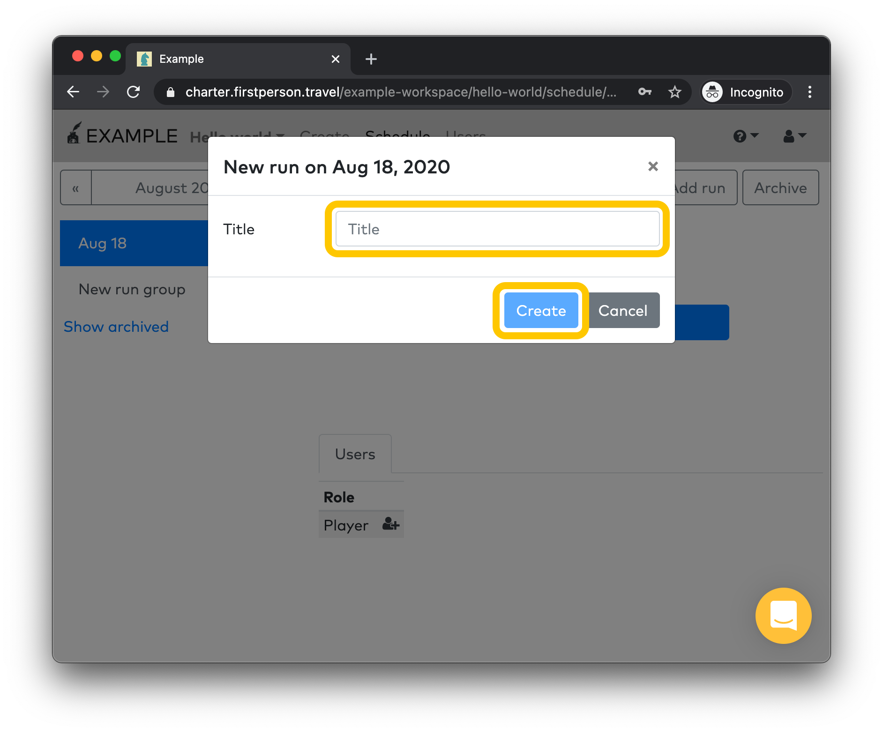Close the New run dialog with X
The height and width of the screenshot is (732, 883).
pyautogui.click(x=653, y=166)
